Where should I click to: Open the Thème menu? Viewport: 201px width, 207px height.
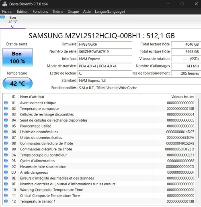point(58,12)
